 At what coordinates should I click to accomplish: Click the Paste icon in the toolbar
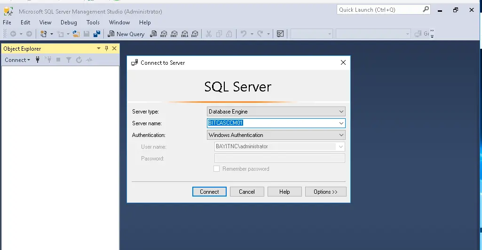229,34
